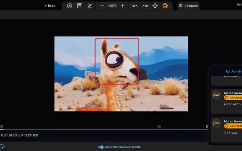
Task: Toggle Show Anchored Comments switch
Action: pos(101,147)
